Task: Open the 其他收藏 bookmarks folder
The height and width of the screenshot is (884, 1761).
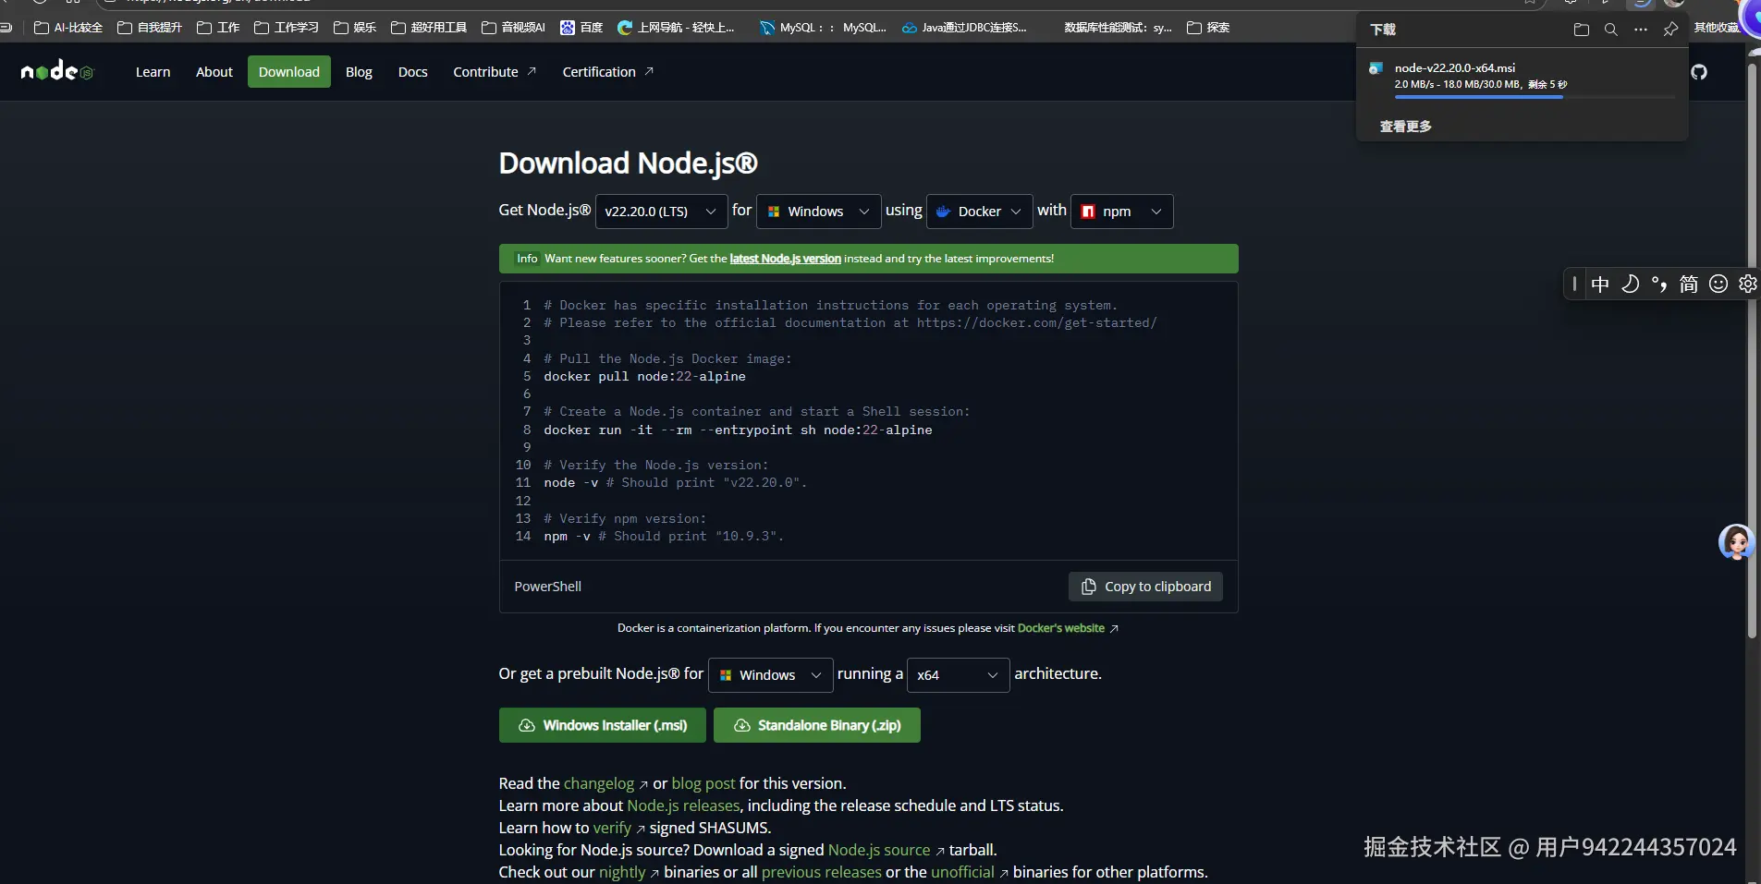Action: point(1717,28)
